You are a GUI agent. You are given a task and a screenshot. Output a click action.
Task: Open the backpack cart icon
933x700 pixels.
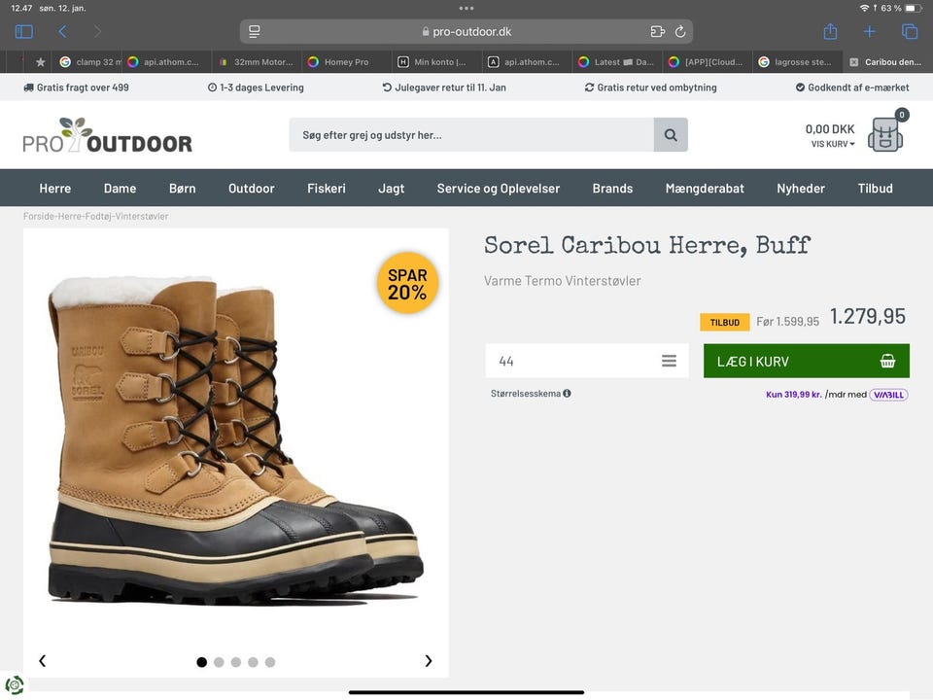point(885,134)
